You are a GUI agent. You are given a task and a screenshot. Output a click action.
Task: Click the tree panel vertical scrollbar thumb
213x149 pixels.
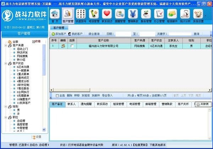point(44,60)
